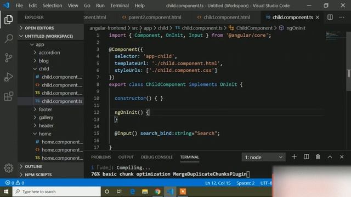Expand the Open Editors section
Image resolution: width=351 pixels, height=197 pixels.
click(50, 28)
